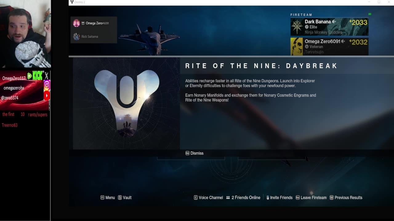394x221 pixels.
Task: Click the Destiny 2 title bar icon
Action: [x=72, y=2]
